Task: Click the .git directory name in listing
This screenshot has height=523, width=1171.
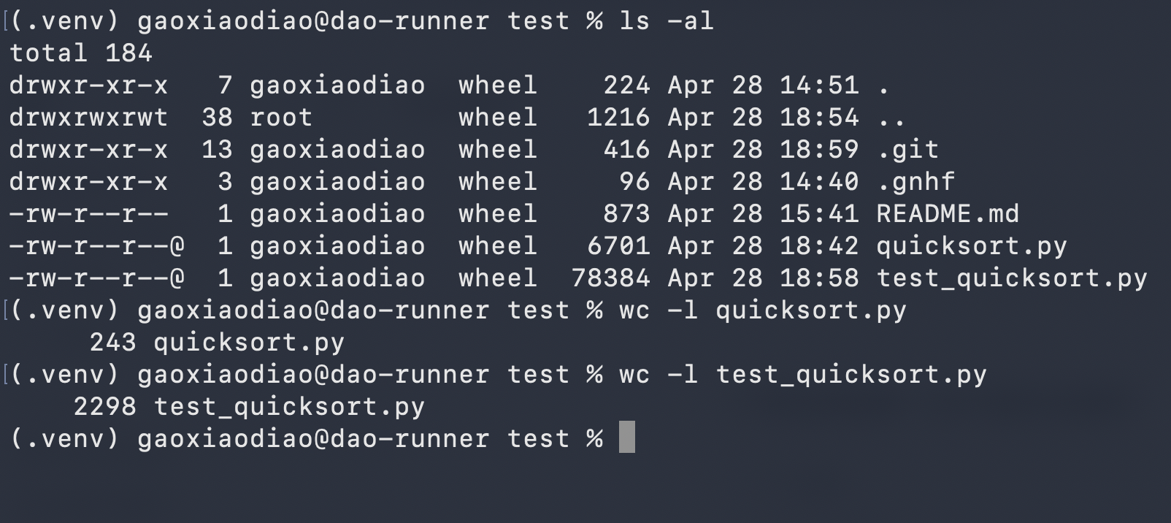Action: (907, 150)
